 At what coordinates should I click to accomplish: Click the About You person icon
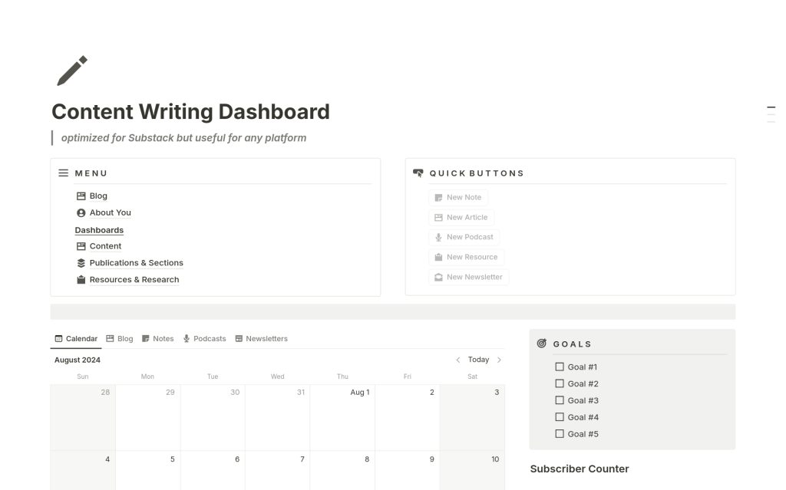(x=81, y=213)
